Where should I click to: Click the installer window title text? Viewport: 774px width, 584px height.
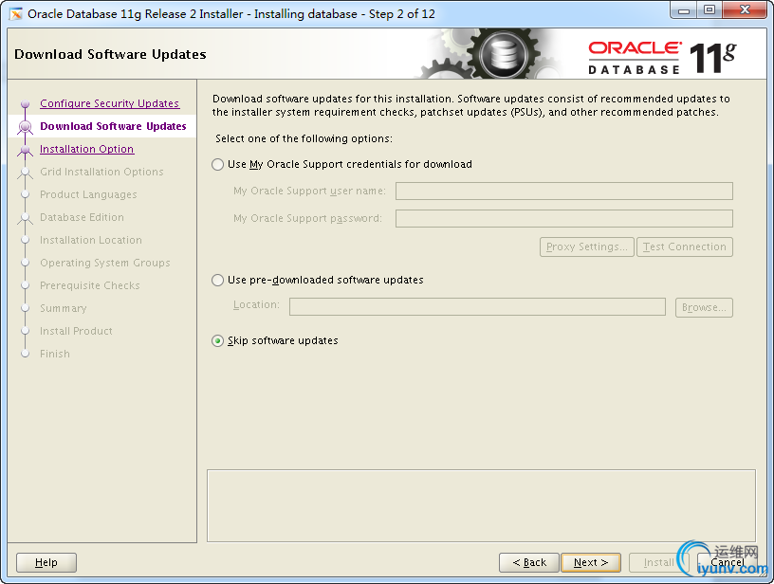click(x=231, y=14)
